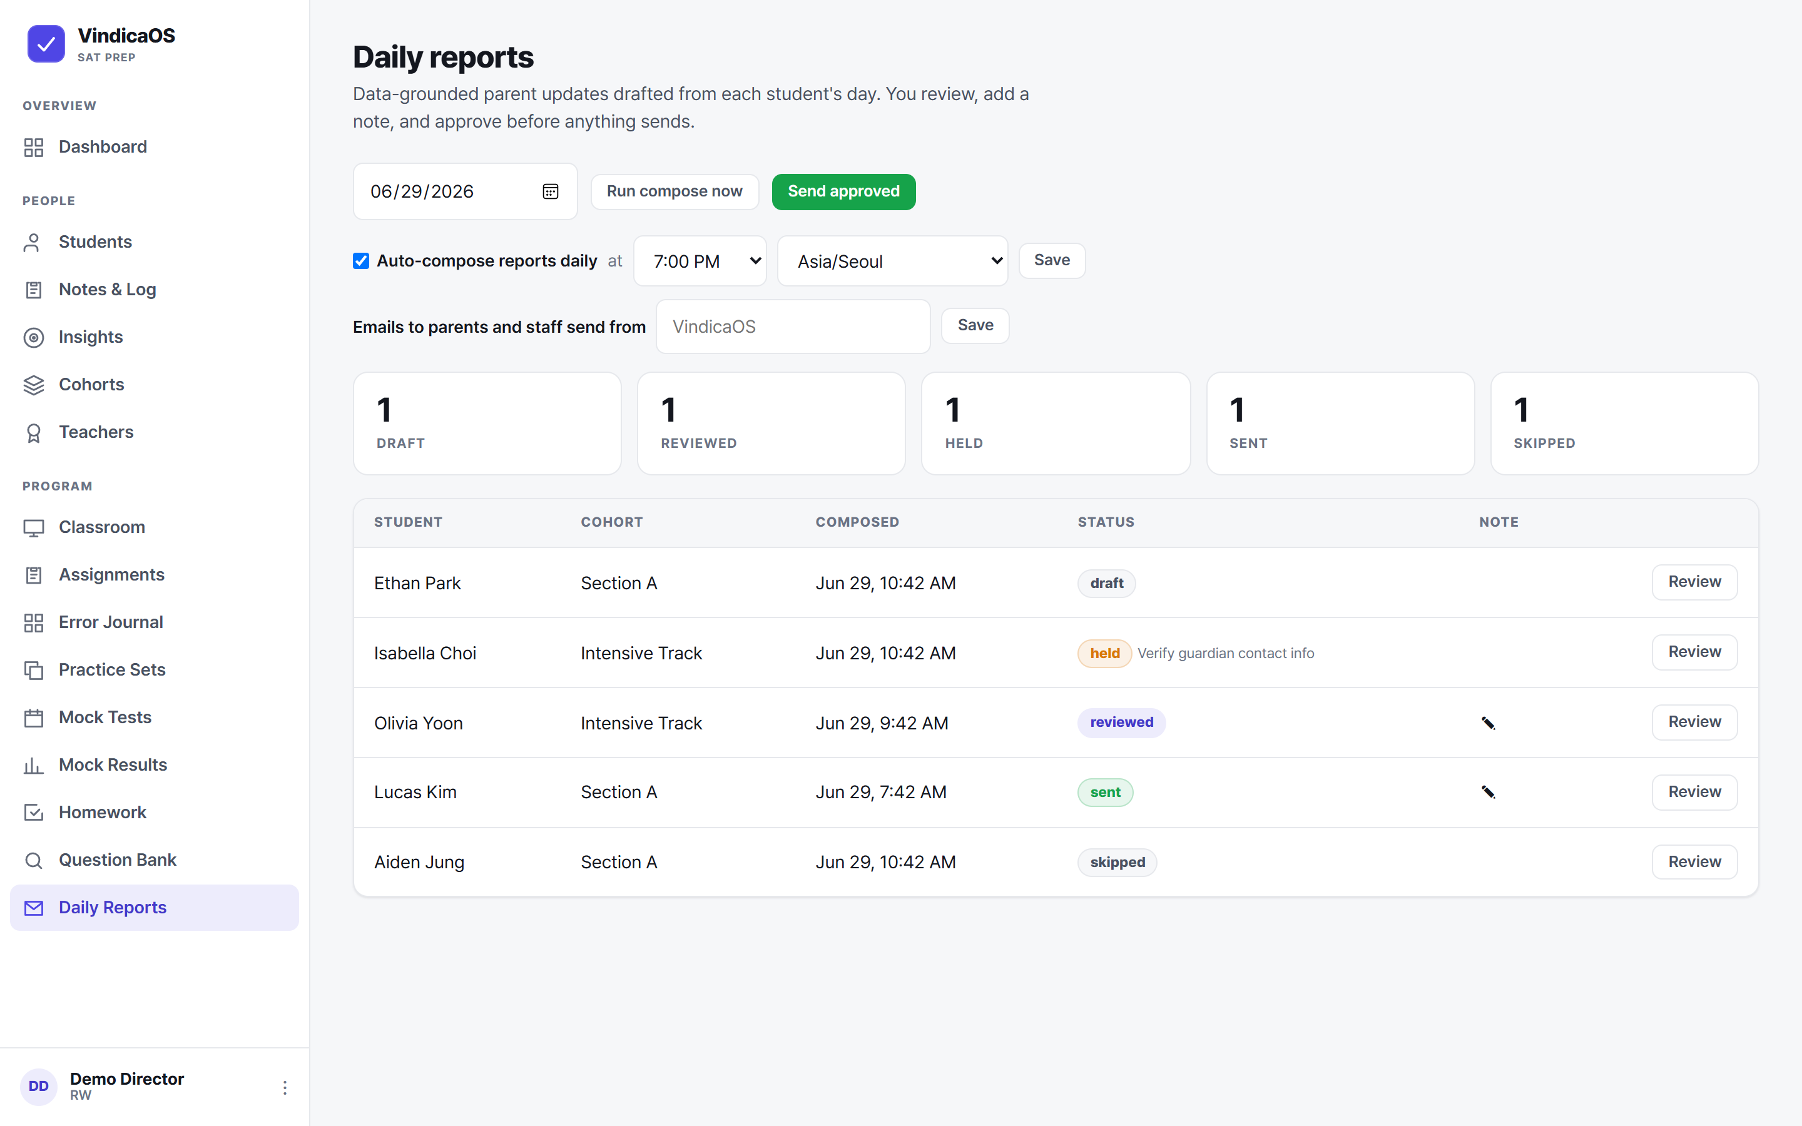
Task: Click the Assignments document icon
Action: click(x=34, y=576)
